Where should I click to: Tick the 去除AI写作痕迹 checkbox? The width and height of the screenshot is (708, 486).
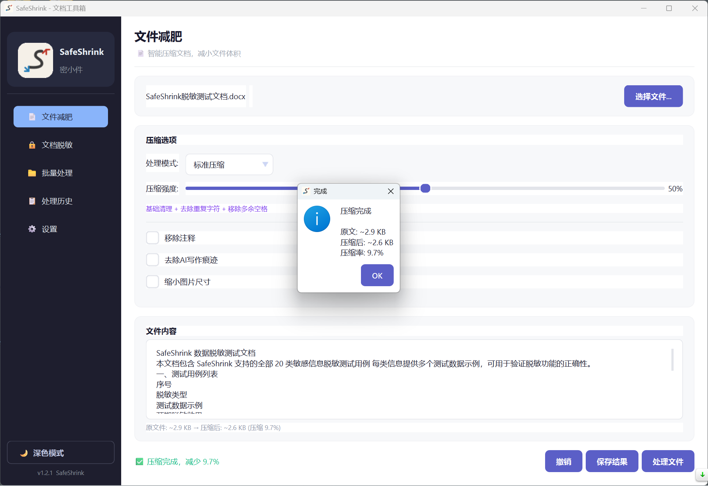tap(153, 260)
